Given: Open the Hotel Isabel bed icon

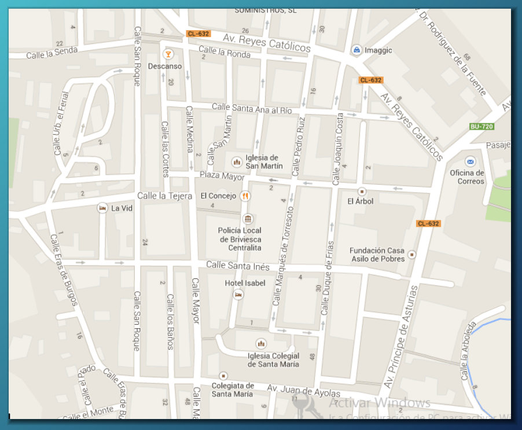Looking at the screenshot, I should (x=238, y=295).
